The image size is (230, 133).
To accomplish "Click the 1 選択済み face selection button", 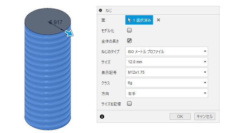I will (139, 20).
